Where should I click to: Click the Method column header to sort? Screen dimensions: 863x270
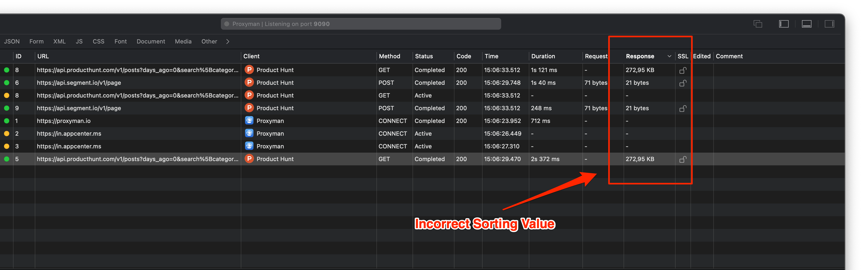390,56
